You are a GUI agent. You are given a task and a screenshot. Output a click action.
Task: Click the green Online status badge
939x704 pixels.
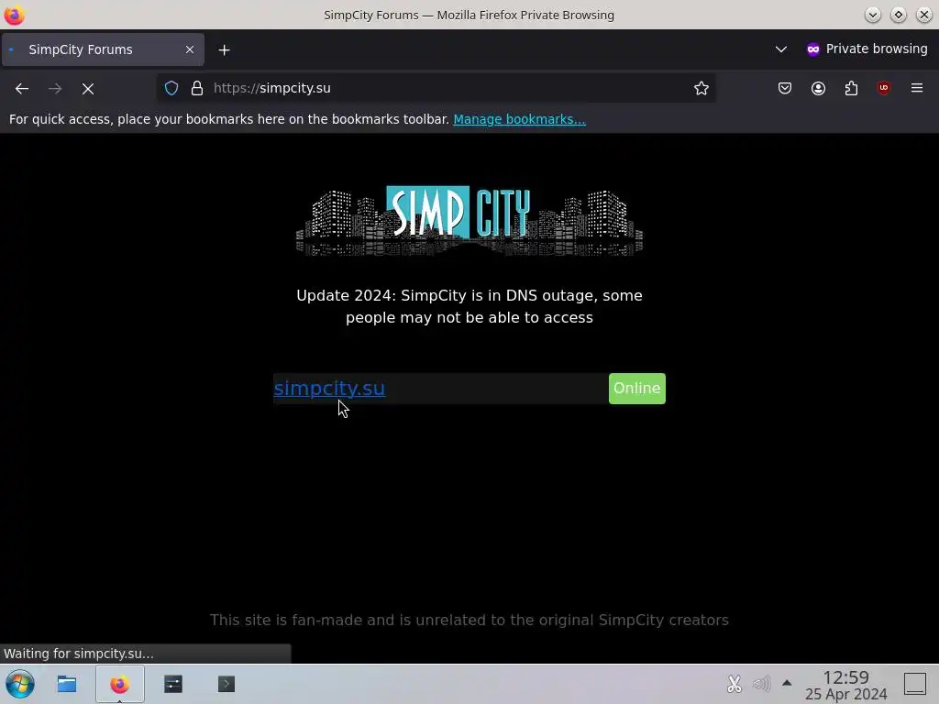637,389
